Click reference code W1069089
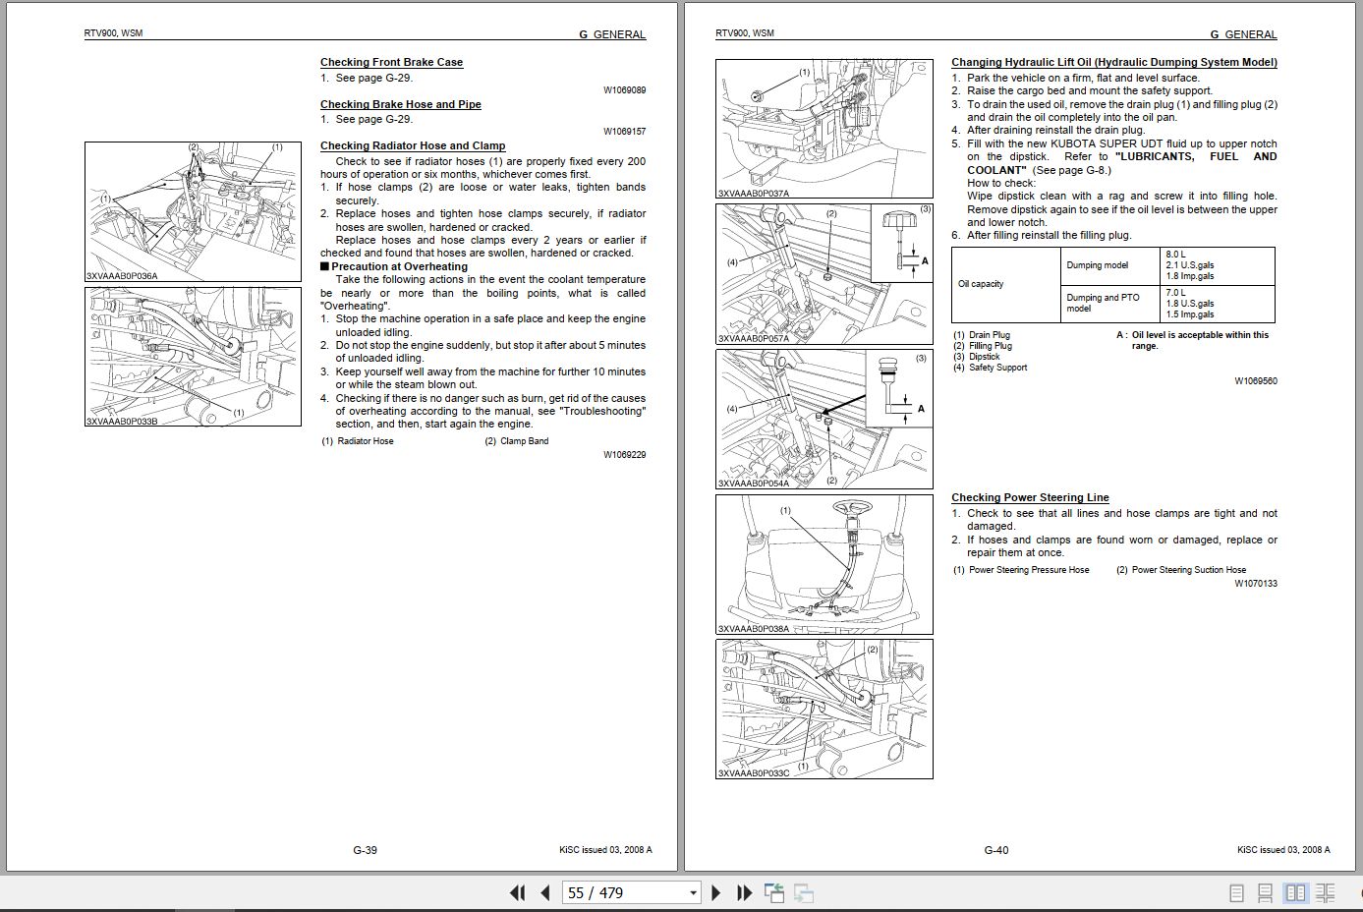The height and width of the screenshot is (912, 1363). click(625, 89)
